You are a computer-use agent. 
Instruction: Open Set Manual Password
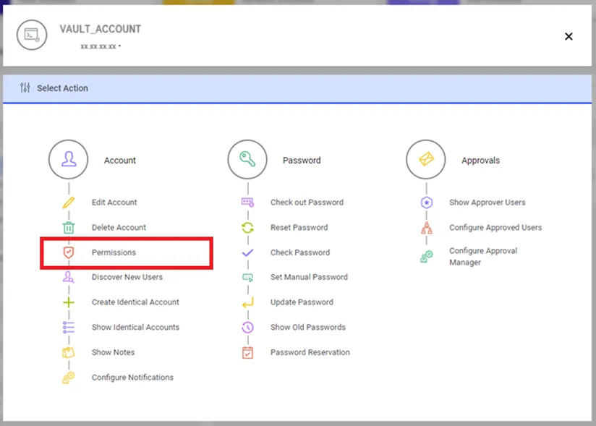point(309,278)
